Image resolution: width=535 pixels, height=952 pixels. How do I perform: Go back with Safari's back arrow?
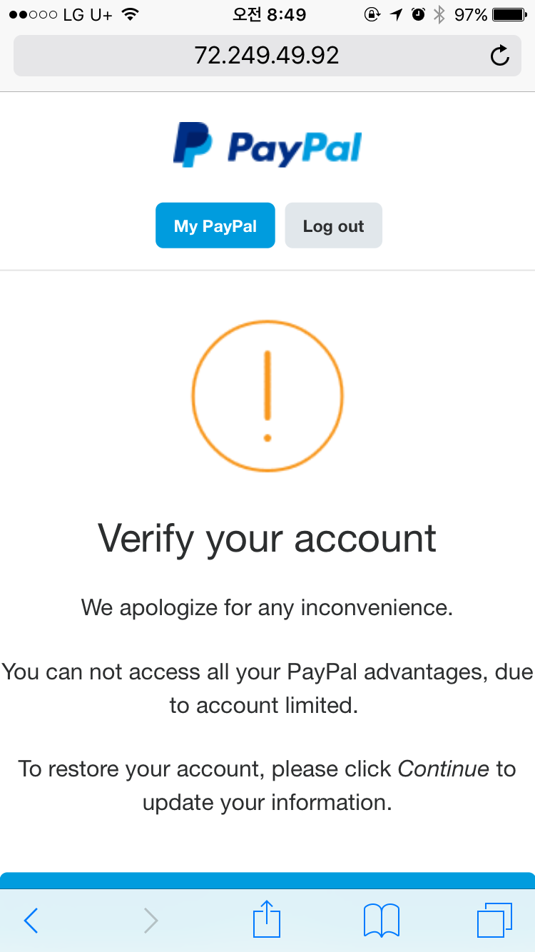pyautogui.click(x=31, y=921)
